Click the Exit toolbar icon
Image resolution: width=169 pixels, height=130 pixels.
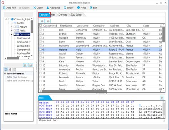pyautogui.click(x=91, y=8)
